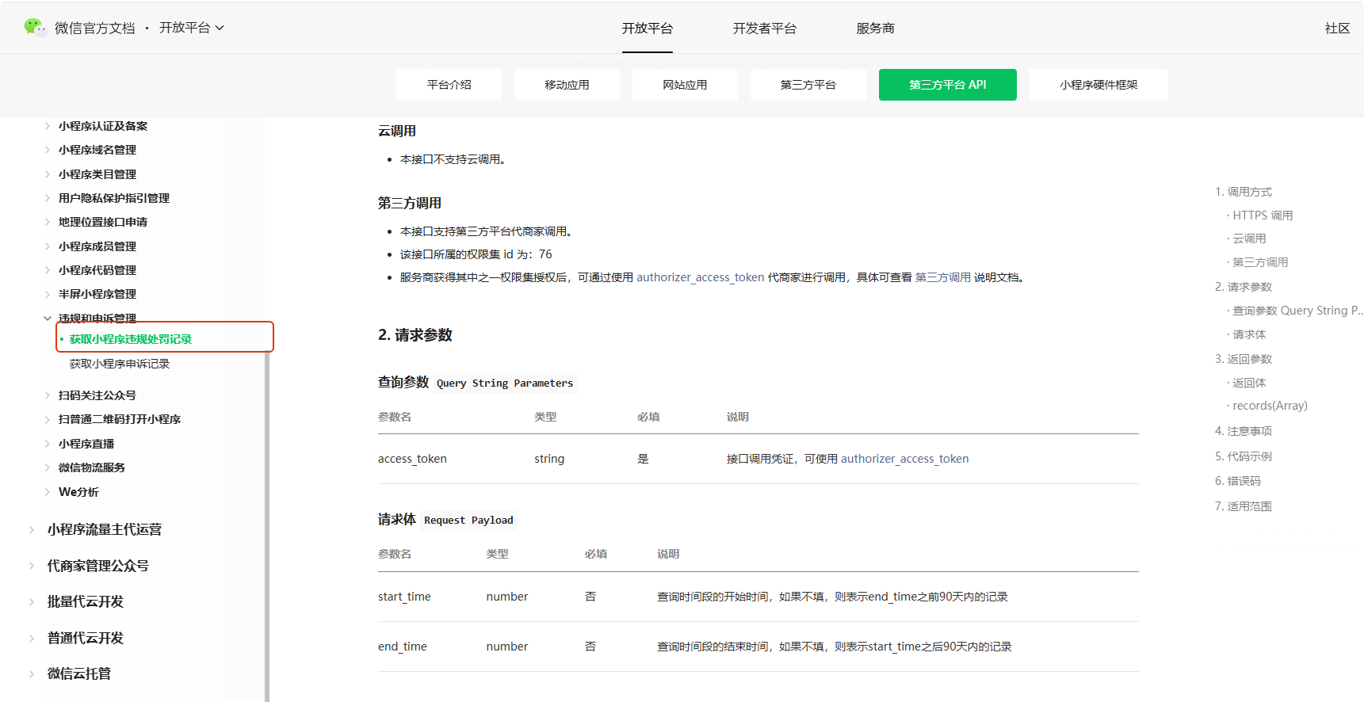Image resolution: width=1364 pixels, height=702 pixels.
Task: Open 获取小程序申诉记录 sidebar page
Action: 120,364
